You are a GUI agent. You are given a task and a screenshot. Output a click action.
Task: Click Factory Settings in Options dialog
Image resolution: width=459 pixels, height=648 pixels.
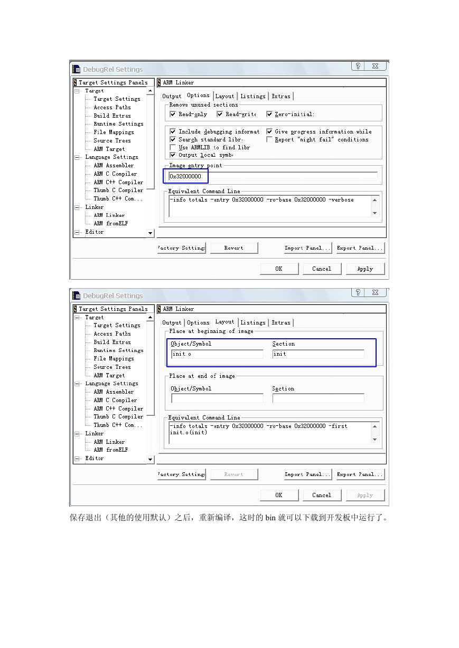coord(182,248)
